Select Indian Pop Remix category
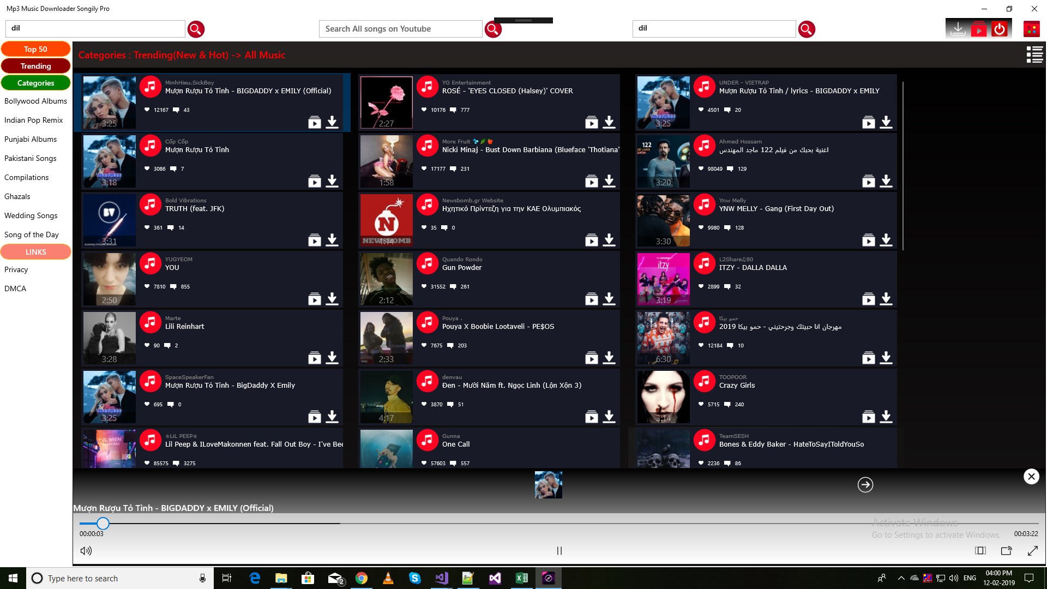This screenshot has width=1047, height=589. pos(33,120)
